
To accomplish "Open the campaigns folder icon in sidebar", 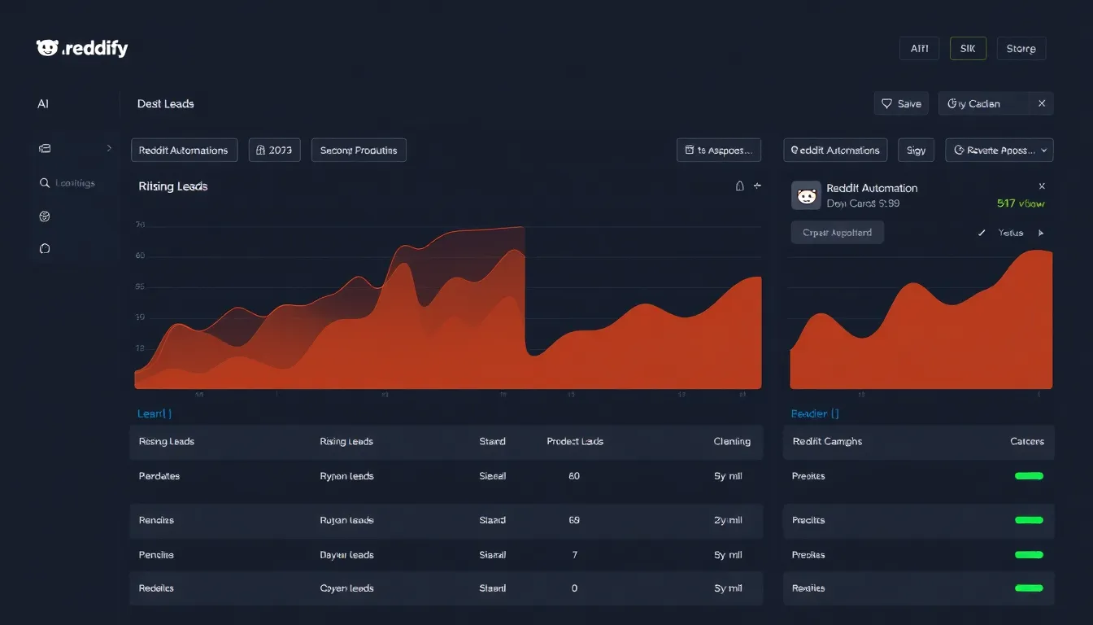I will [45, 148].
